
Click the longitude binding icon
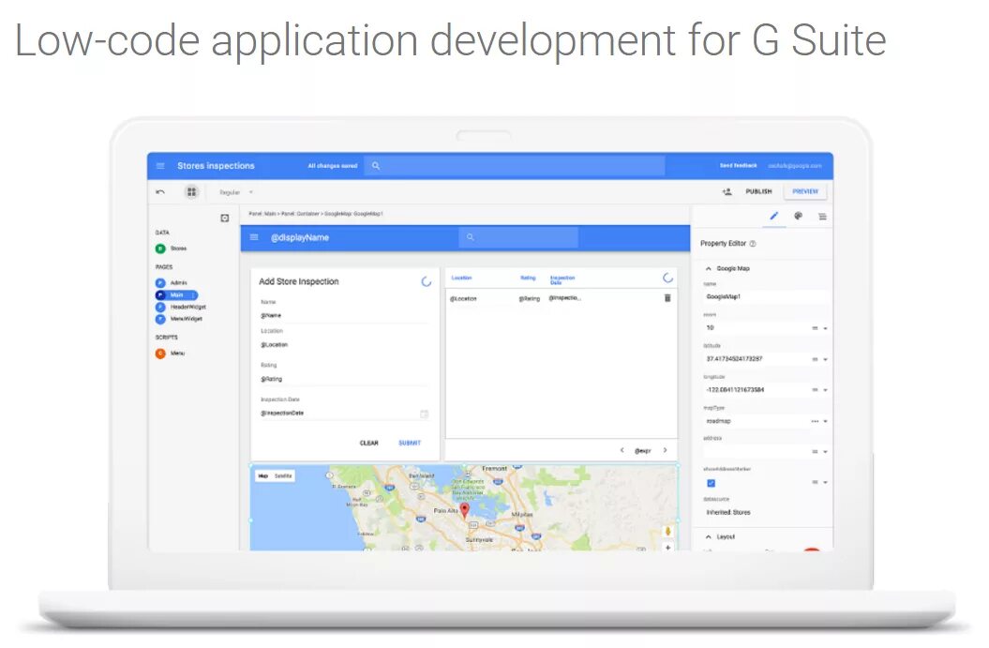815,390
